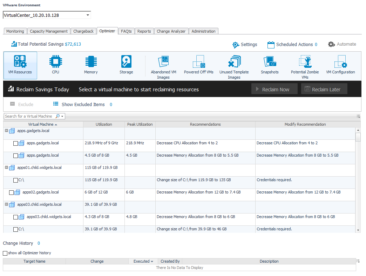The width and height of the screenshot is (366, 276).
Task: Click the Reclaim Now button
Action: tap(274, 89)
